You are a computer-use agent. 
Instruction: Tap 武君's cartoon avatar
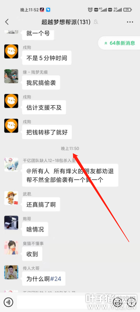tap(11, 198)
